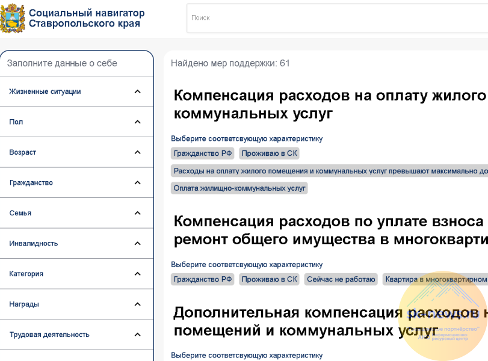
Task: Open Компенсация расходов по уплате взноса heading
Action: (x=329, y=230)
